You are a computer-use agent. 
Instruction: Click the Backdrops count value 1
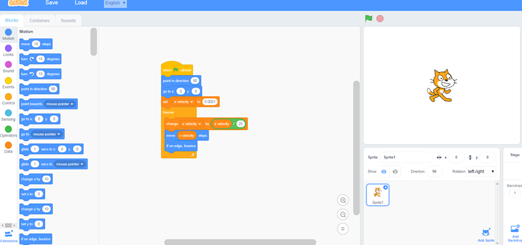(x=515, y=193)
